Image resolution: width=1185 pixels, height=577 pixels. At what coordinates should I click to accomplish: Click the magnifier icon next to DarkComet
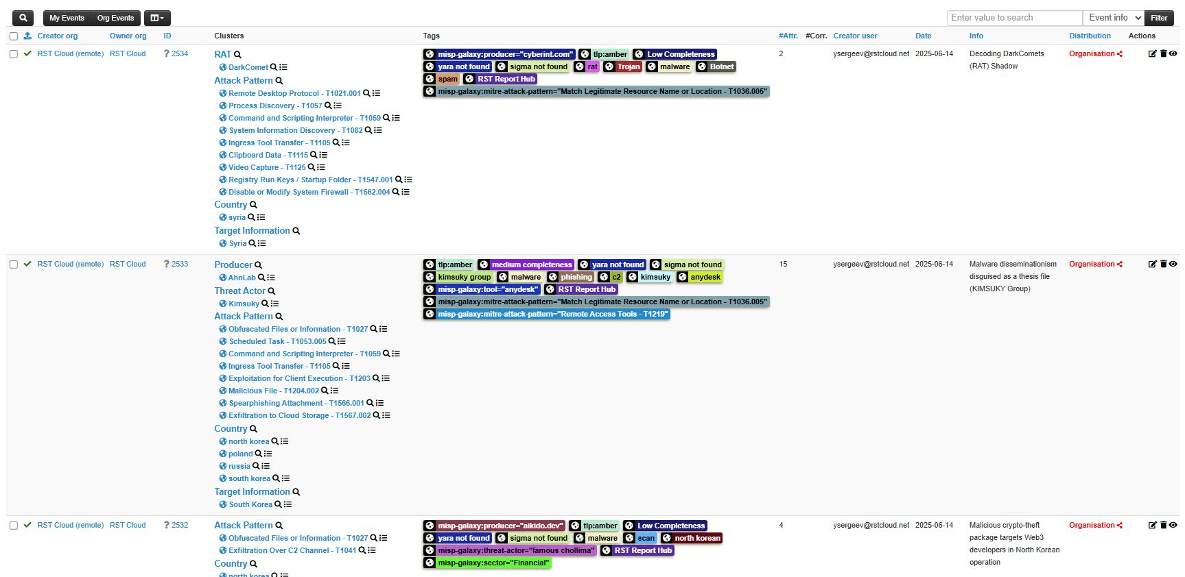(274, 67)
